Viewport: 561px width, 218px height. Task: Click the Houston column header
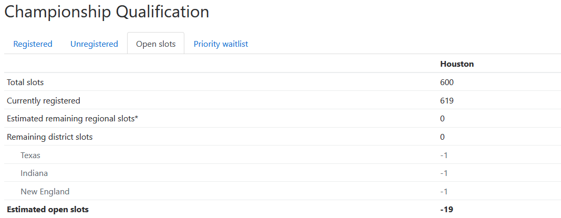pos(457,64)
